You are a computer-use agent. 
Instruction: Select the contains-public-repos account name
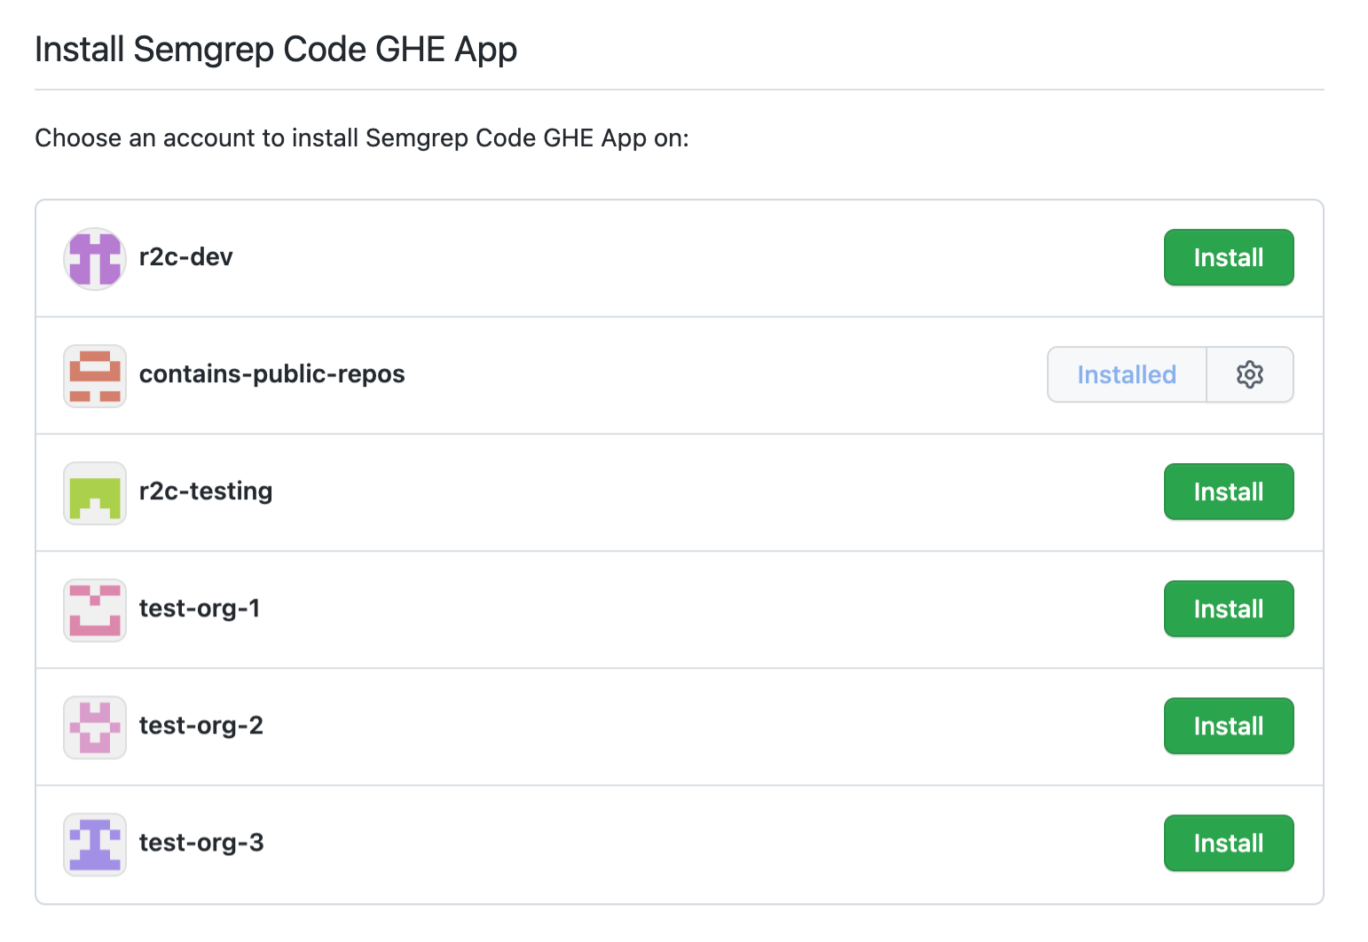271,374
